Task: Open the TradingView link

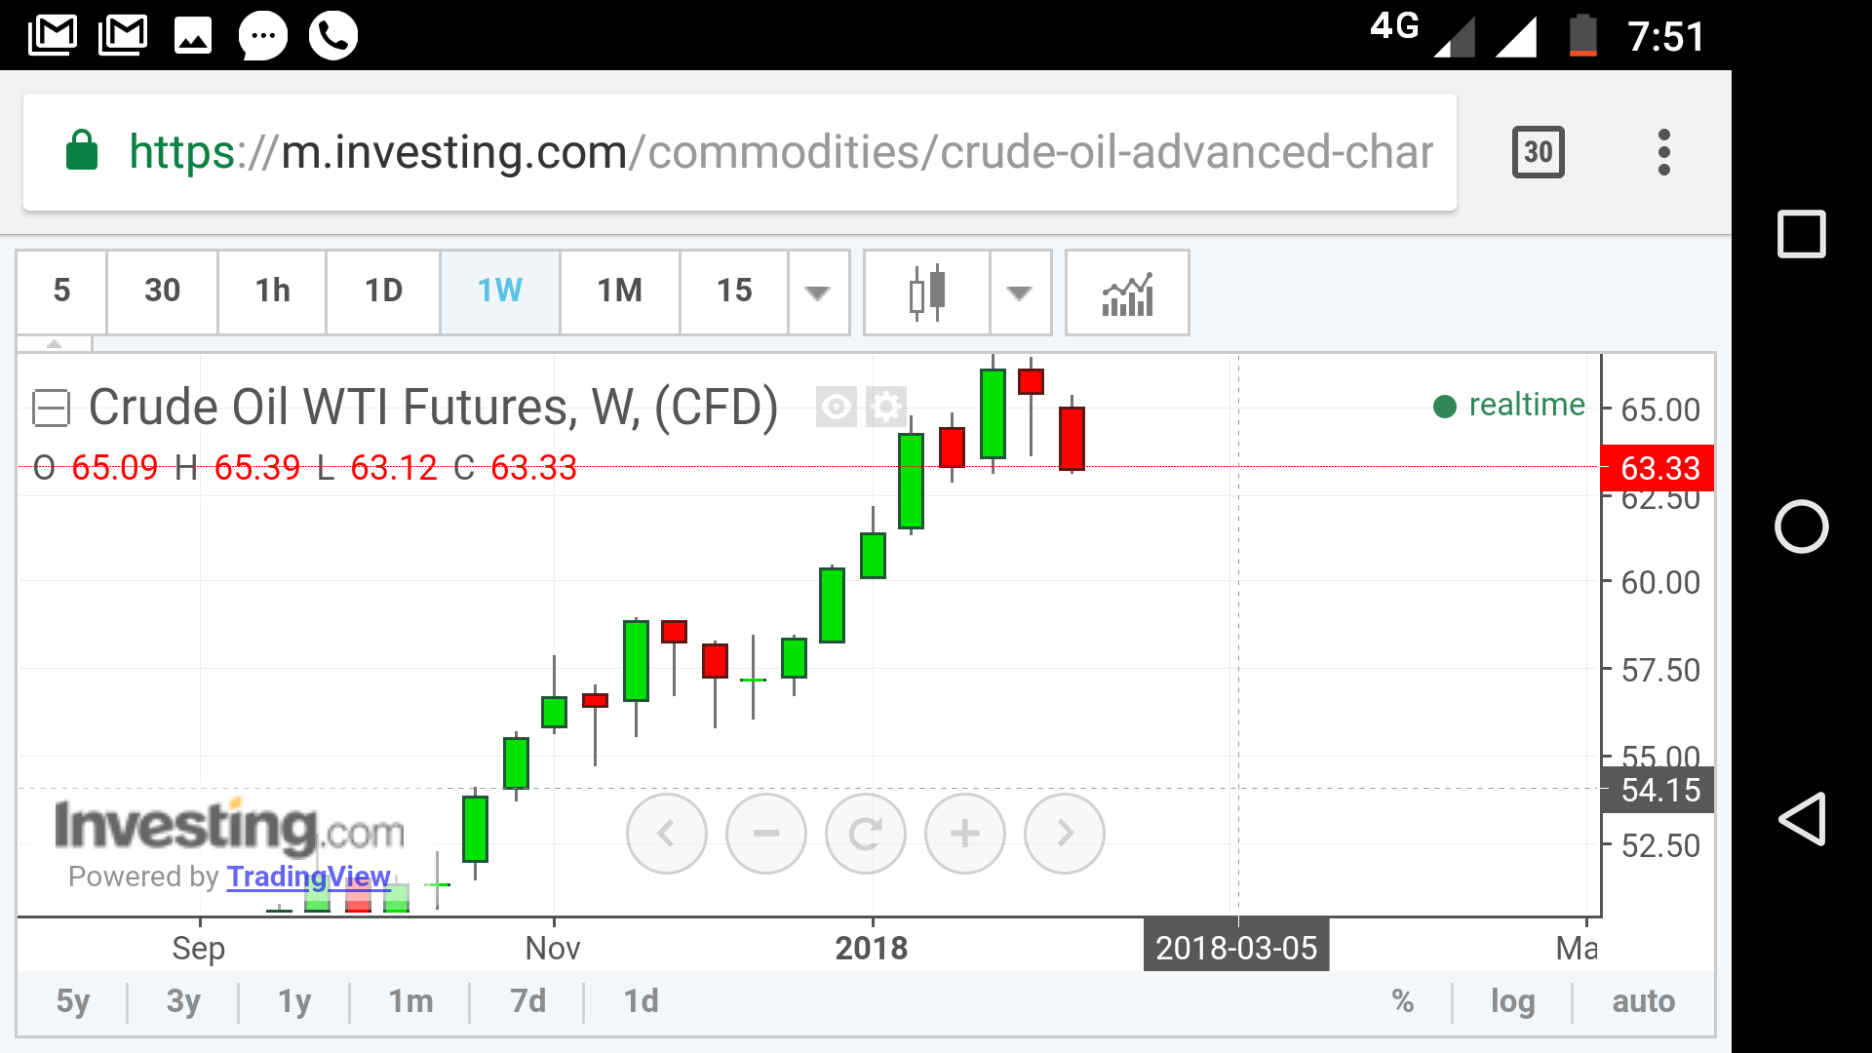Action: pos(308,877)
